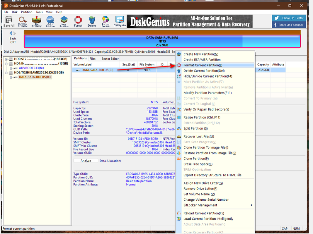The image size is (313, 234).
Task: Click the Create New Partition icon in context menu
Action: (x=179, y=54)
